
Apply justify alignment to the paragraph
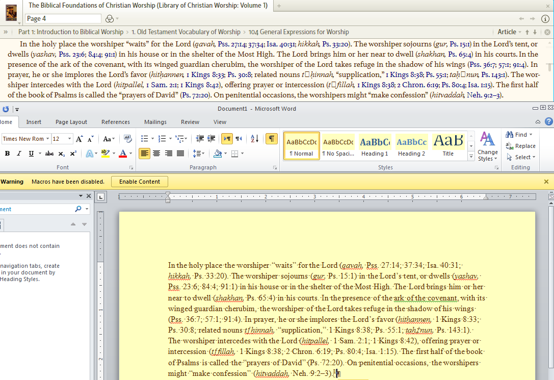(x=180, y=154)
